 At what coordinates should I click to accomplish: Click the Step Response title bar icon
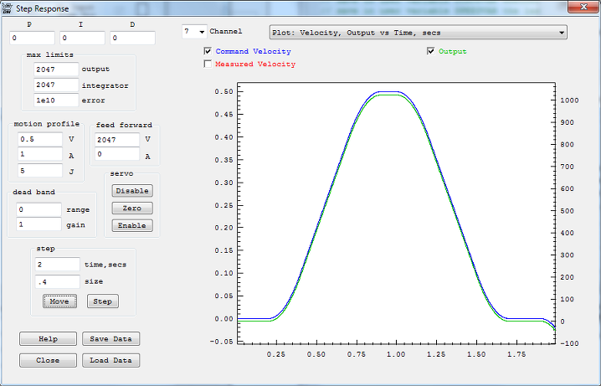coord(8,8)
